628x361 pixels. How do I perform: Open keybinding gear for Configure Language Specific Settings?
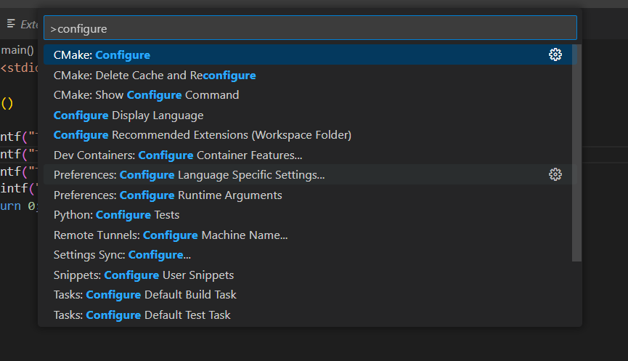(555, 174)
